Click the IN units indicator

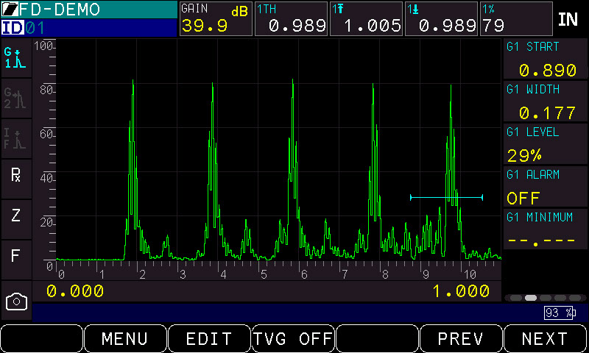(x=568, y=20)
